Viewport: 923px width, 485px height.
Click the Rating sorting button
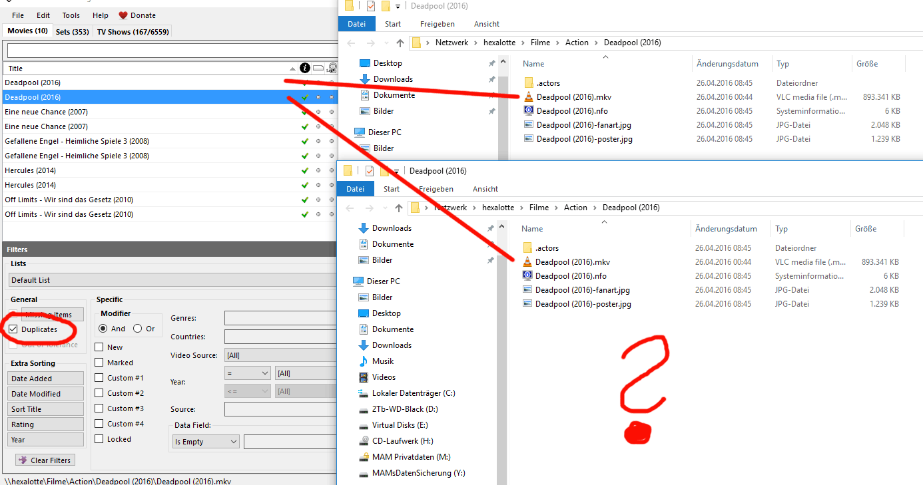(x=46, y=424)
